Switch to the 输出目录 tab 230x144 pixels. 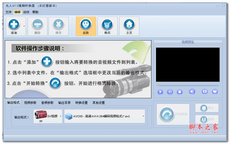pyautogui.click(x=64, y=103)
